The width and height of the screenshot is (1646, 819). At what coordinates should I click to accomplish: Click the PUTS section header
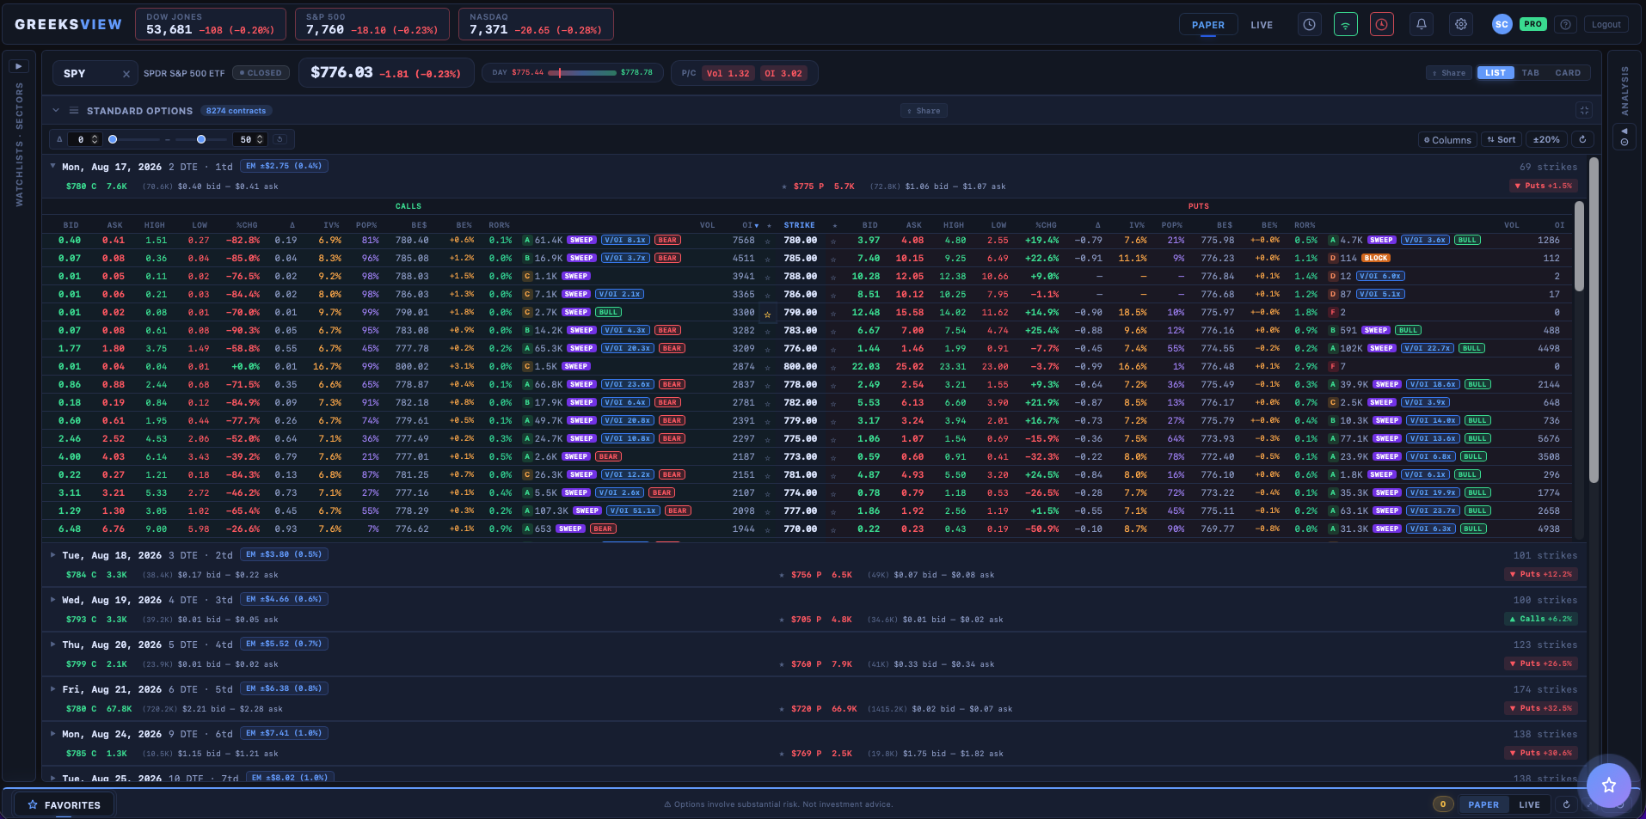click(x=1199, y=206)
